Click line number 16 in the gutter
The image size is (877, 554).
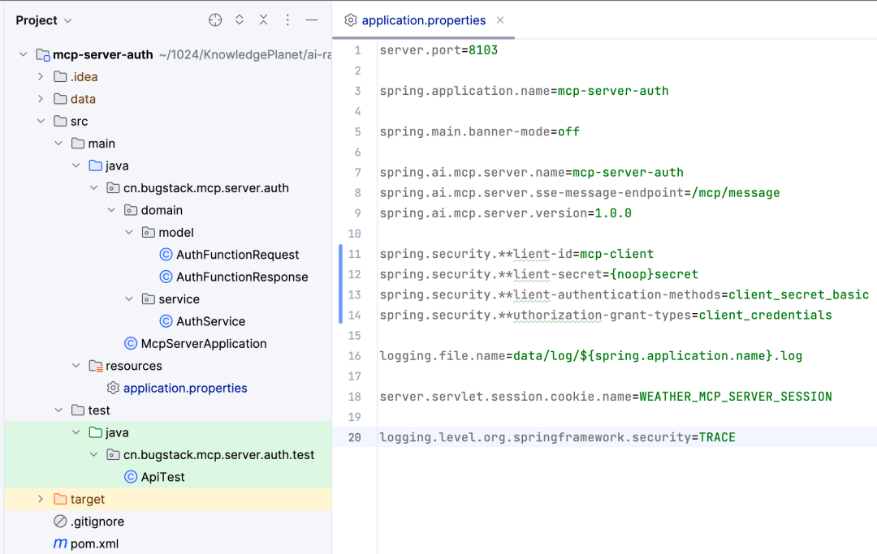354,356
